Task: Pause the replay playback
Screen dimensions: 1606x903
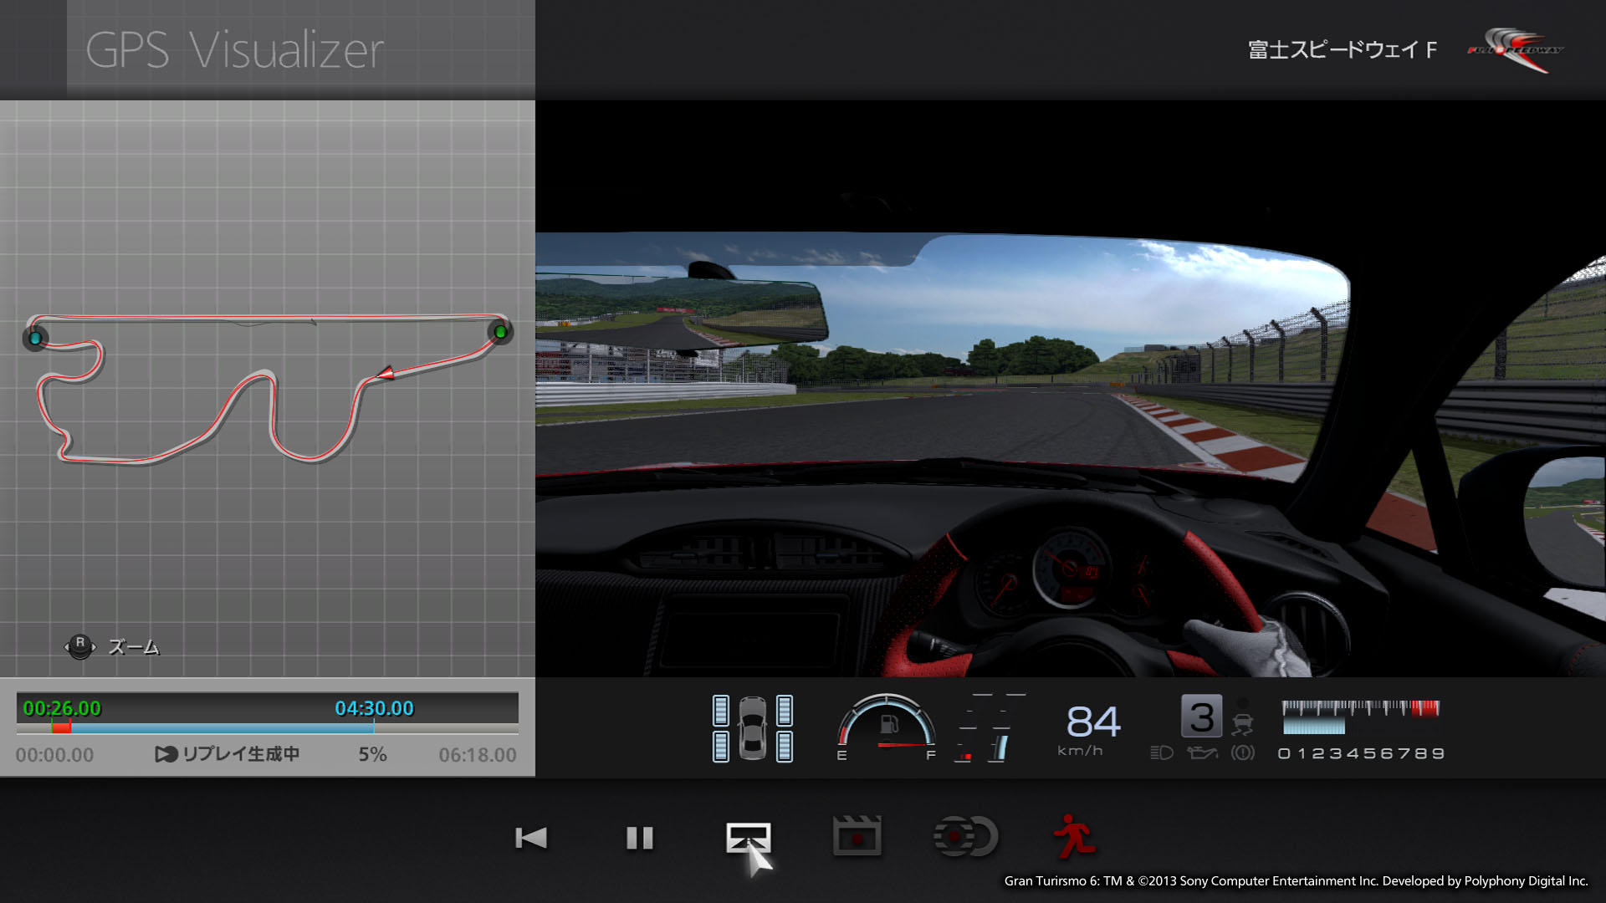Action: 640,837
